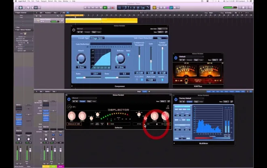This screenshot has width=267, height=168.
Task: Open the Auto Gain -12dB dropdown
Action: [151, 80]
